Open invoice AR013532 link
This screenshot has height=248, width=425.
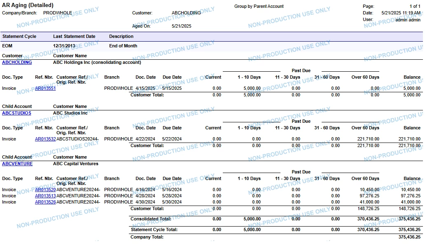pos(45,139)
